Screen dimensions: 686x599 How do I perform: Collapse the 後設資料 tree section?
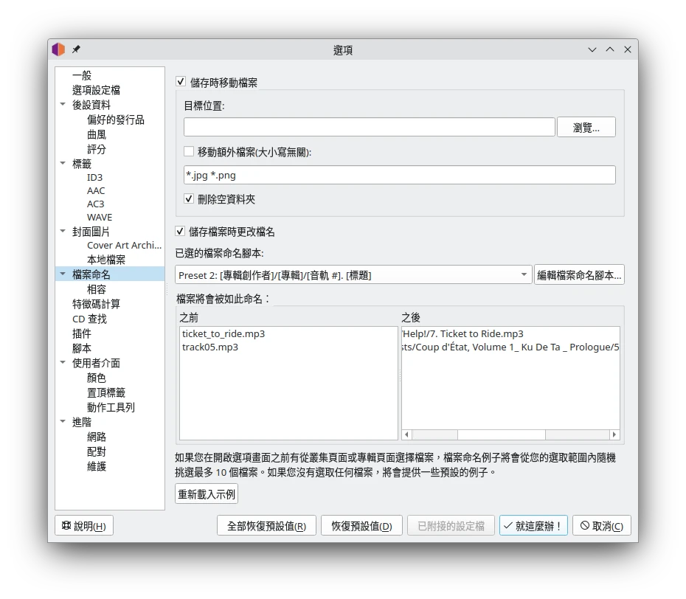click(x=63, y=105)
